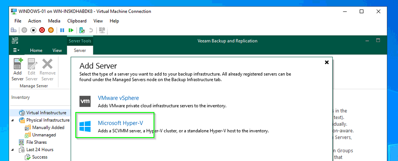Save the VM state with the orange icon
Viewport: 398px width, 161px height.
[x=51, y=30]
